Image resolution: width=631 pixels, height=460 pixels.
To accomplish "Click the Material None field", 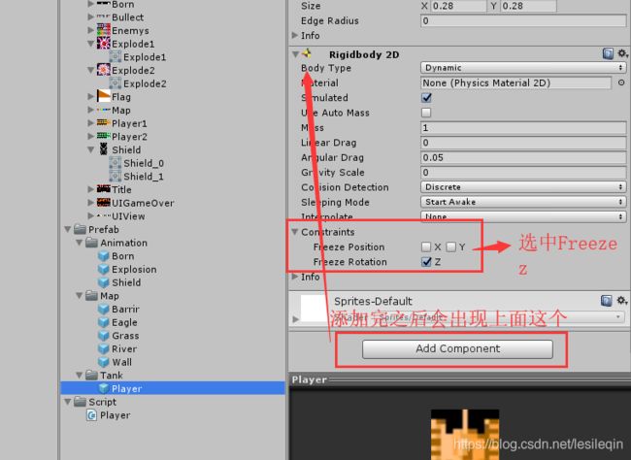I will (515, 82).
